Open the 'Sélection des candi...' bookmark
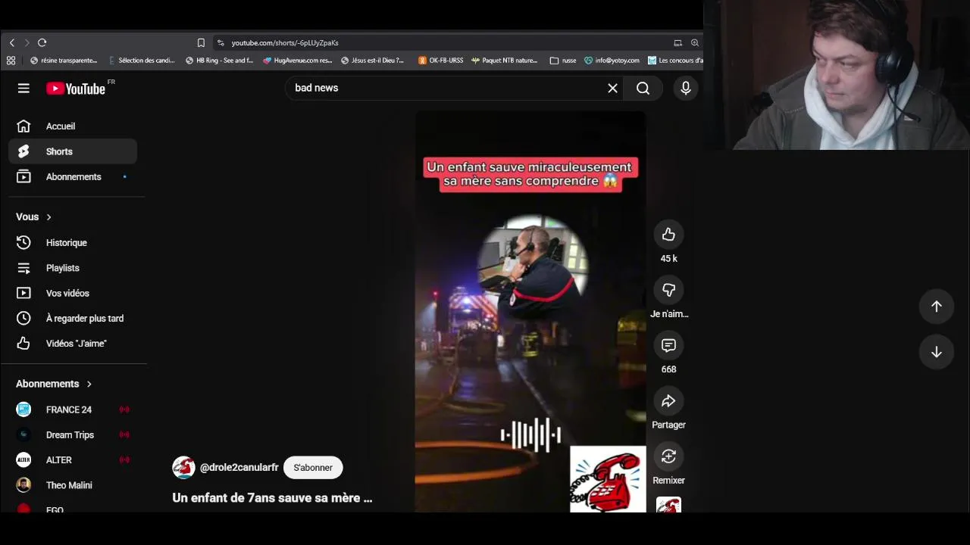The height and width of the screenshot is (545, 970). tap(142, 61)
